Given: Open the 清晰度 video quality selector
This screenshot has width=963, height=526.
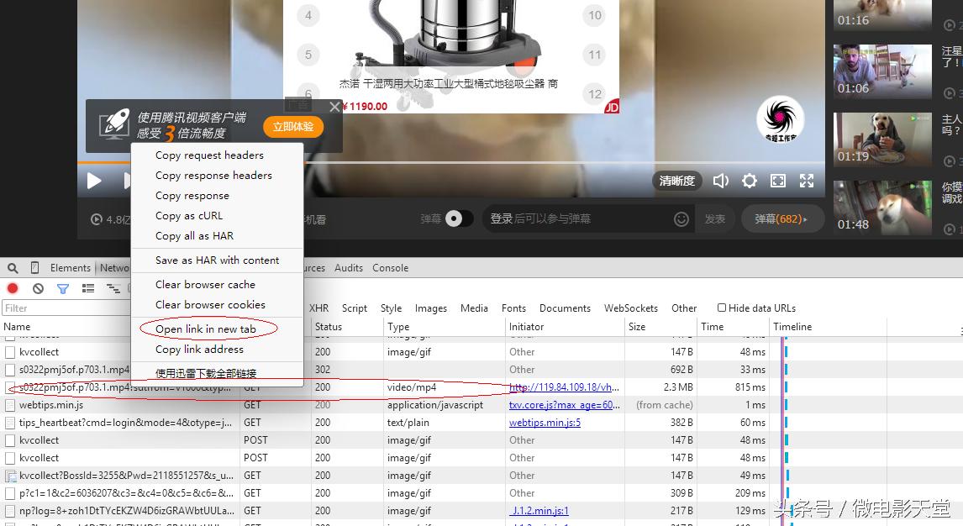Looking at the screenshot, I should pos(676,180).
